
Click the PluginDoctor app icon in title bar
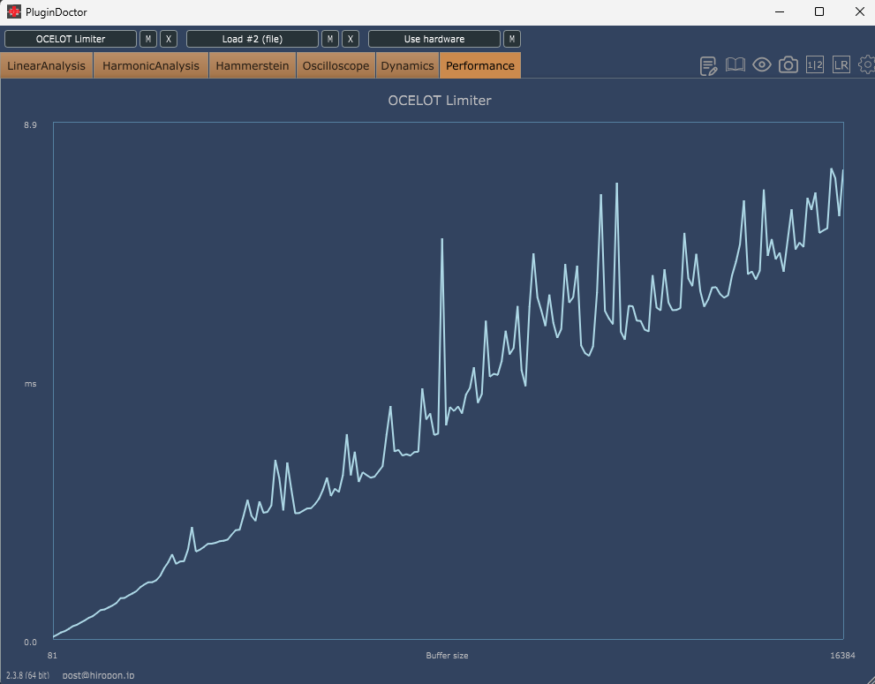pos(14,11)
